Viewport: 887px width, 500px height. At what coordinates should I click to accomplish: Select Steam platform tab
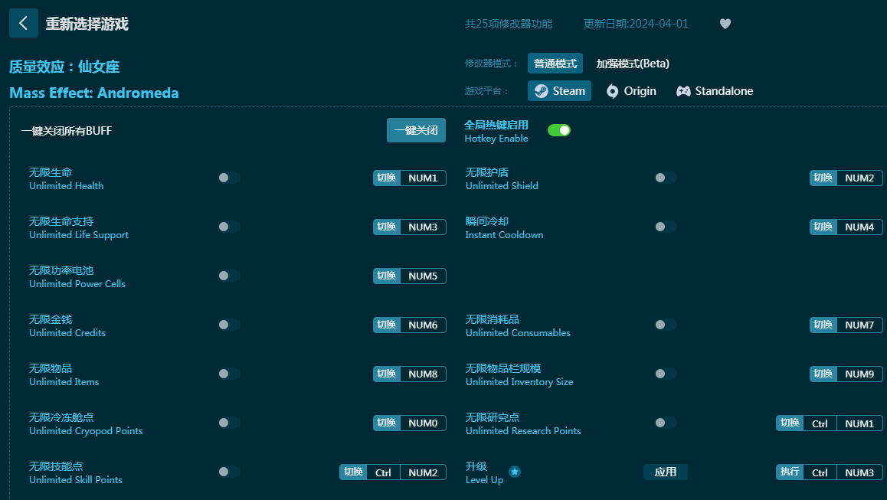[559, 91]
